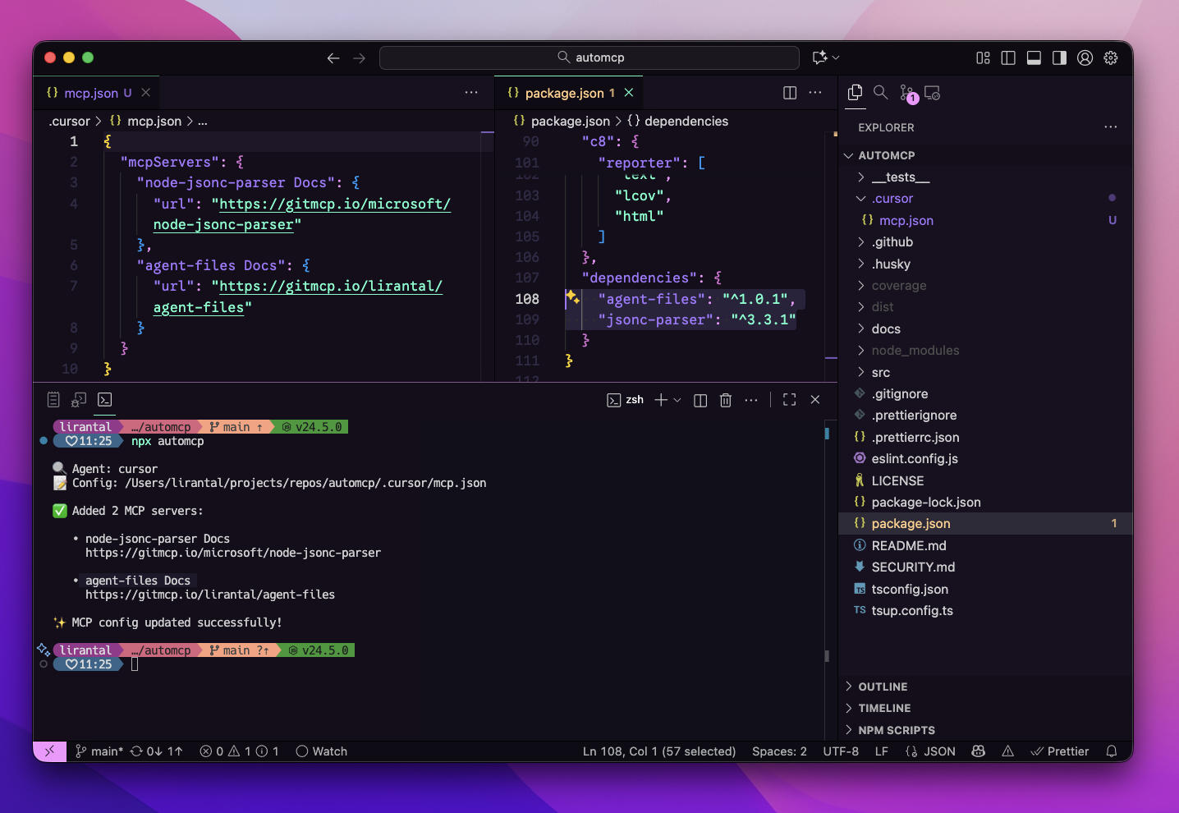
Task: Open the Accounts profile icon
Action: (1085, 57)
